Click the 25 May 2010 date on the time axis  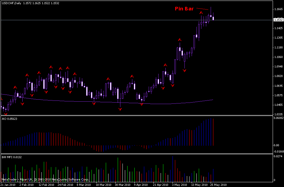click(218, 185)
